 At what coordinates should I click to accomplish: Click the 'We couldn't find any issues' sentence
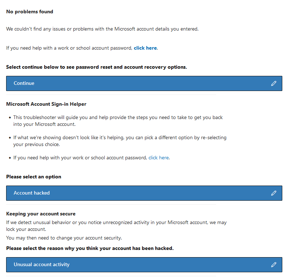click(102, 29)
